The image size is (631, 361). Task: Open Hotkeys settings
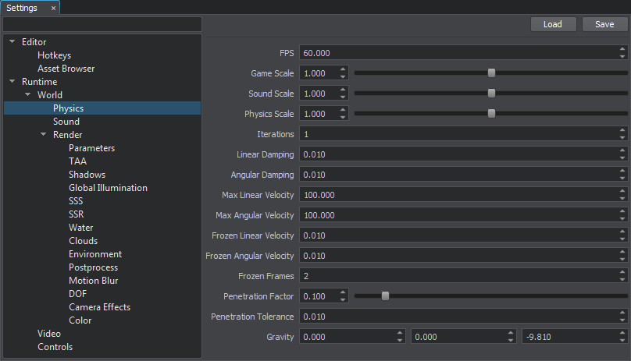(55, 55)
